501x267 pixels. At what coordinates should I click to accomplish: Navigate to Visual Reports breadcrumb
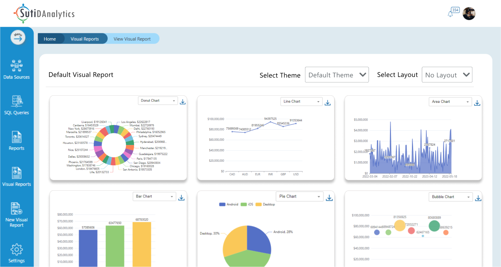tap(84, 39)
